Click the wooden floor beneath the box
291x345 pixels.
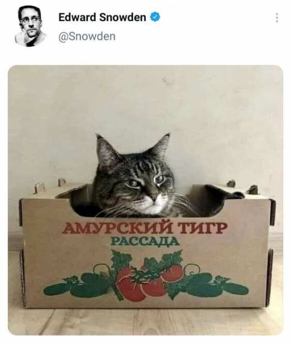pos(145,321)
